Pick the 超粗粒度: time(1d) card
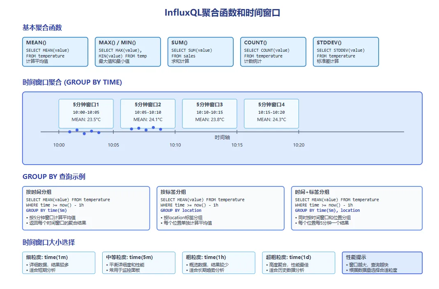 299,263
